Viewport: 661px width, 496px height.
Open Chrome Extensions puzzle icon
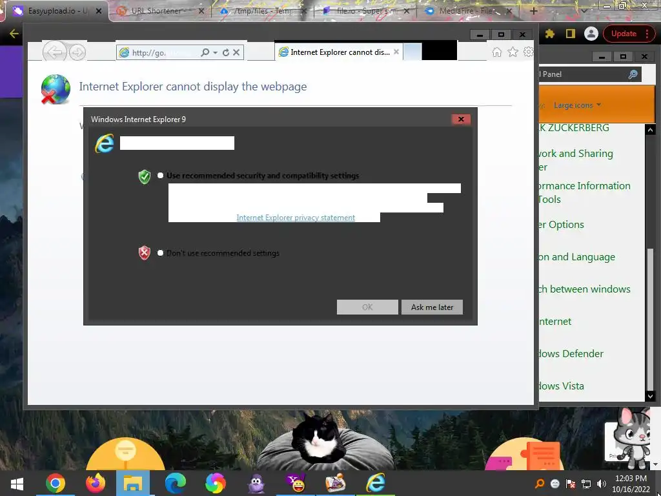tap(550, 34)
